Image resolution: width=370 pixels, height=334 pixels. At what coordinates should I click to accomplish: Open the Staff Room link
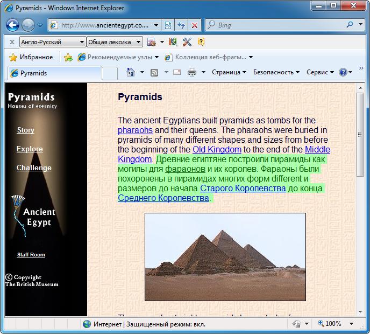click(31, 255)
